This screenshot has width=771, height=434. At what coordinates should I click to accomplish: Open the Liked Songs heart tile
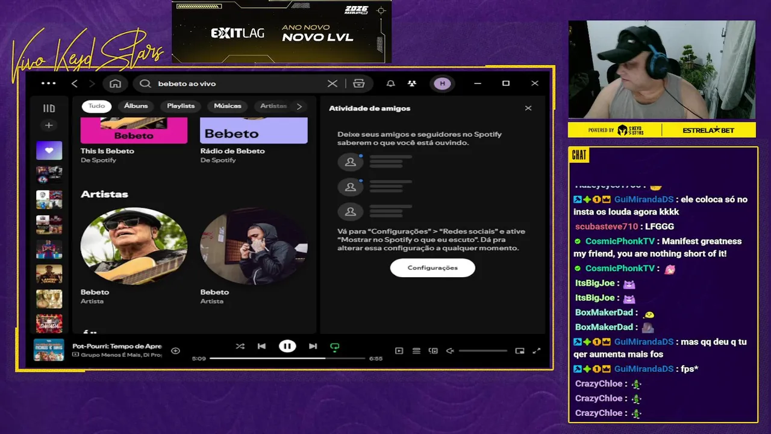(49, 151)
